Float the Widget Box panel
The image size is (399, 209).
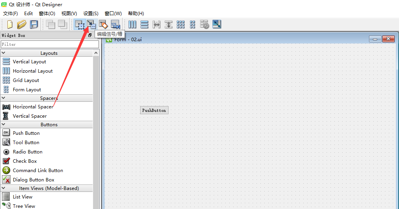tap(90, 35)
